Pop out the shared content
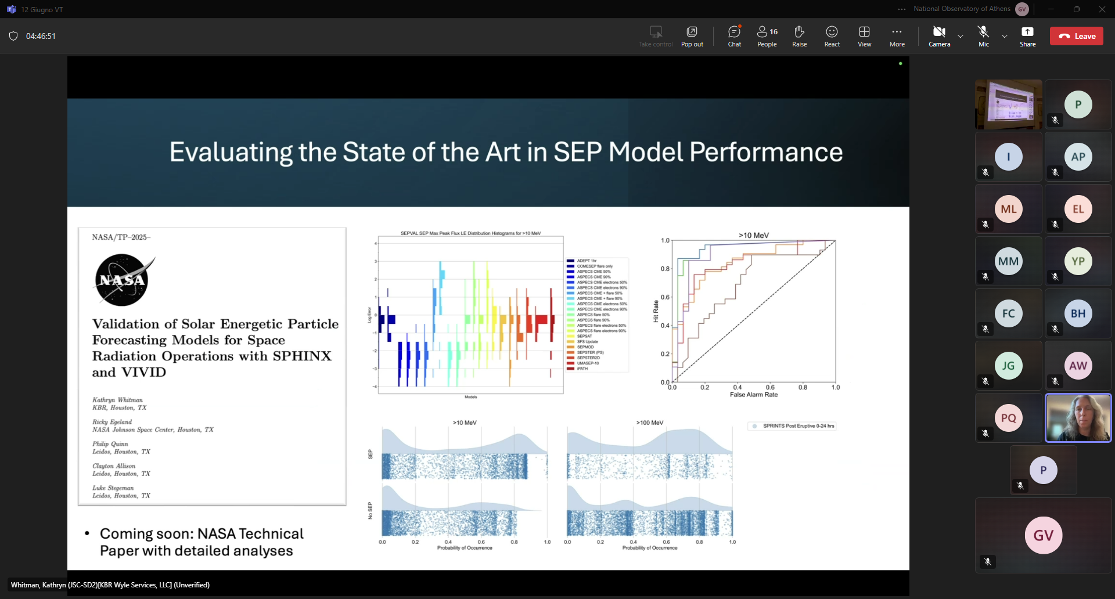 (692, 36)
